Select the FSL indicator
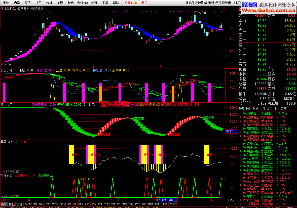 (48, 204)
